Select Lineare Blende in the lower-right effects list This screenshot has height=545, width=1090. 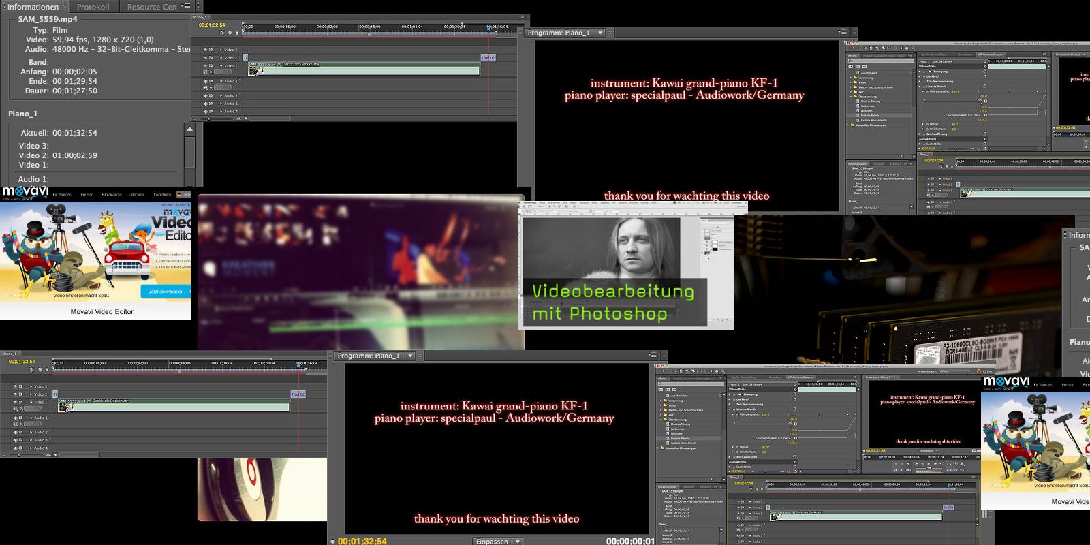coord(680,438)
